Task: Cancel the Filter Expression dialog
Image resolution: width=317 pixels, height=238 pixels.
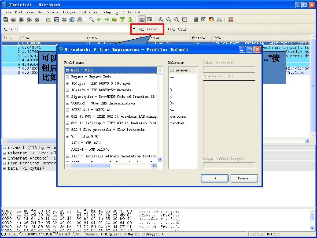Action: pos(244,178)
